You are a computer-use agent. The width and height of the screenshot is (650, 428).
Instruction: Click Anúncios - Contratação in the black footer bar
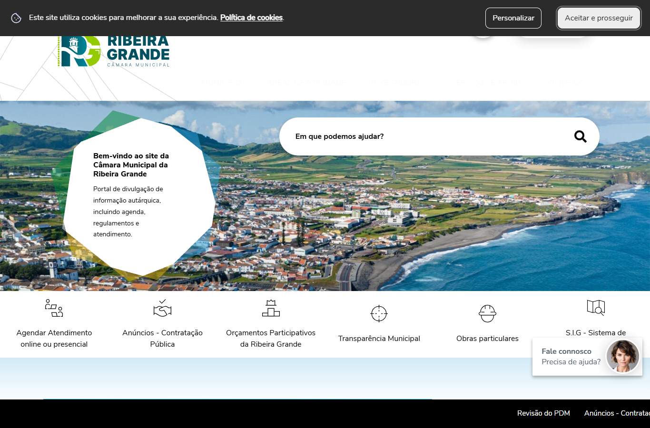617,413
